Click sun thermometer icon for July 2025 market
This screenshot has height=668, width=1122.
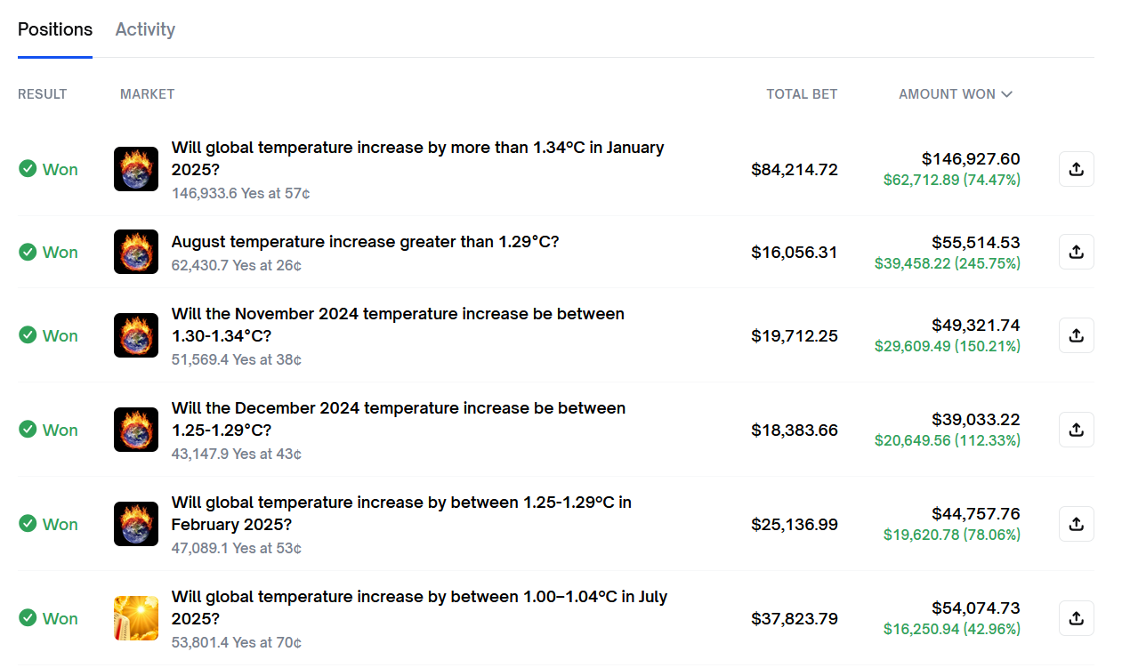pos(136,618)
